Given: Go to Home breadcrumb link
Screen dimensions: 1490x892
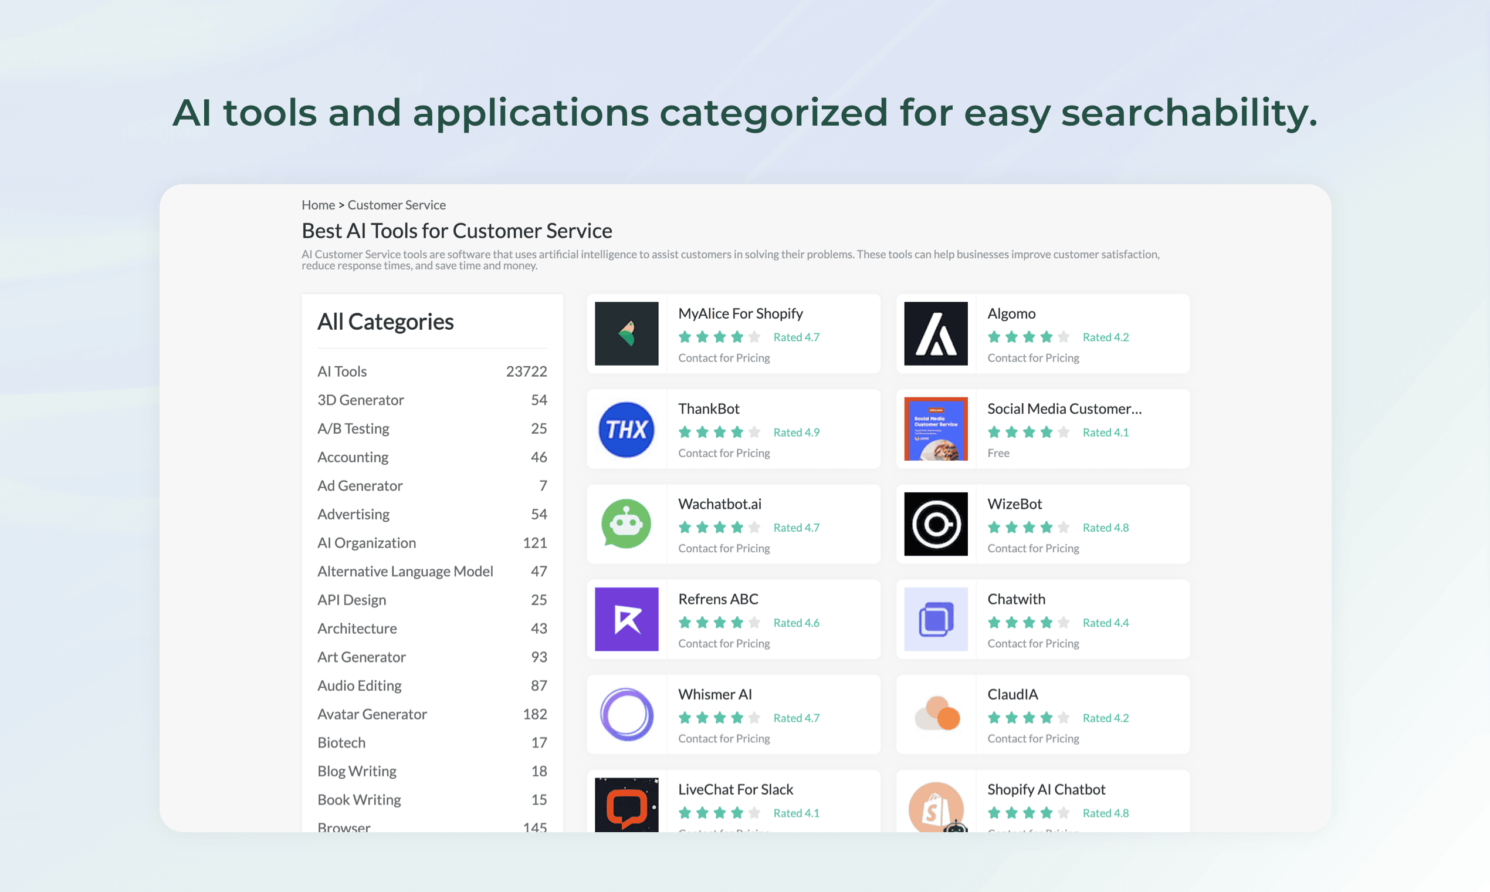Looking at the screenshot, I should coord(318,205).
